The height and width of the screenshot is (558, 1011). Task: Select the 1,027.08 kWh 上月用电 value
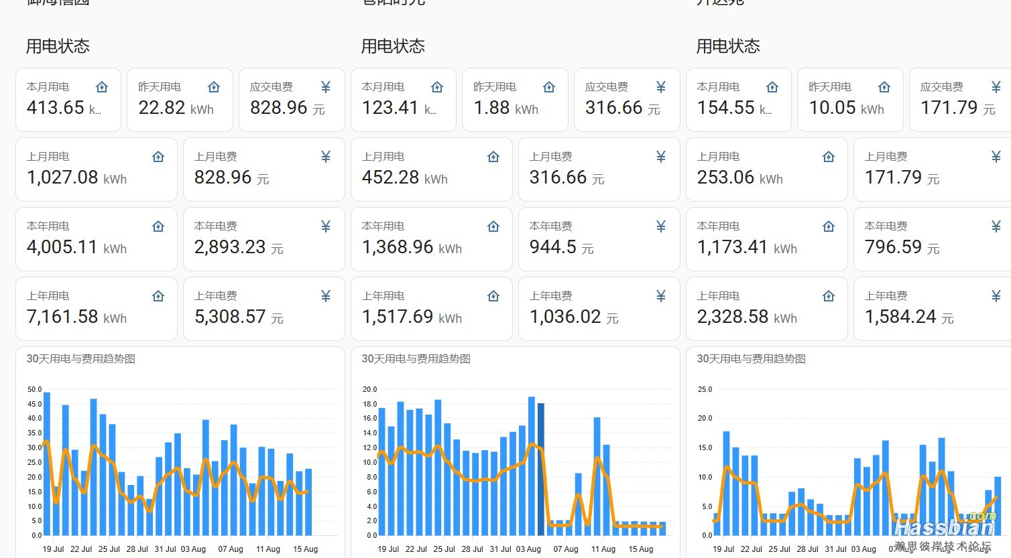click(x=76, y=178)
